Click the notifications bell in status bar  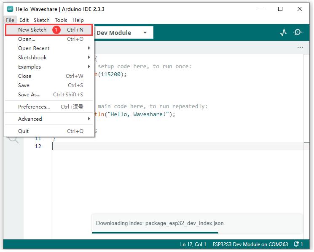[298, 244]
